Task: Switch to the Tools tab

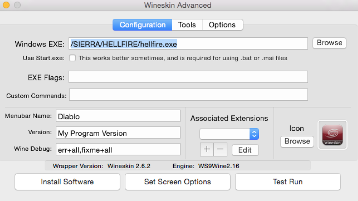Action: point(187,25)
